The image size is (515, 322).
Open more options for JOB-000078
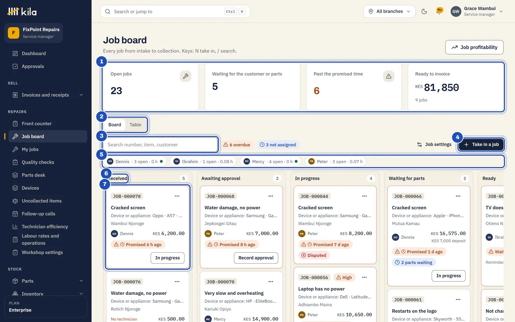point(177,196)
